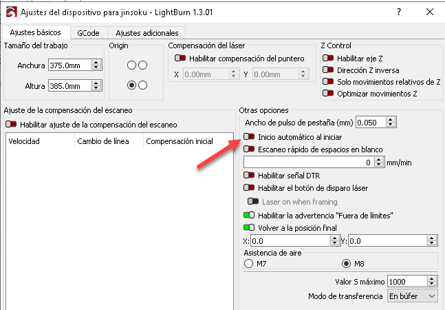Click the LightBurn app icon in title bar
Screen dimensions: 445x310
pyautogui.click(x=12, y=12)
